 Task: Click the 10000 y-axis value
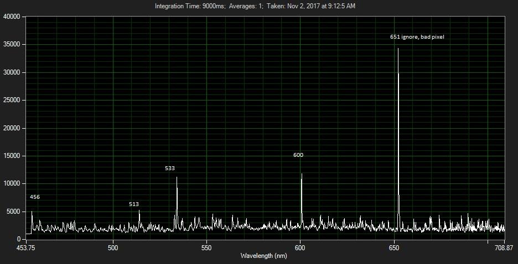pyautogui.click(x=12, y=183)
